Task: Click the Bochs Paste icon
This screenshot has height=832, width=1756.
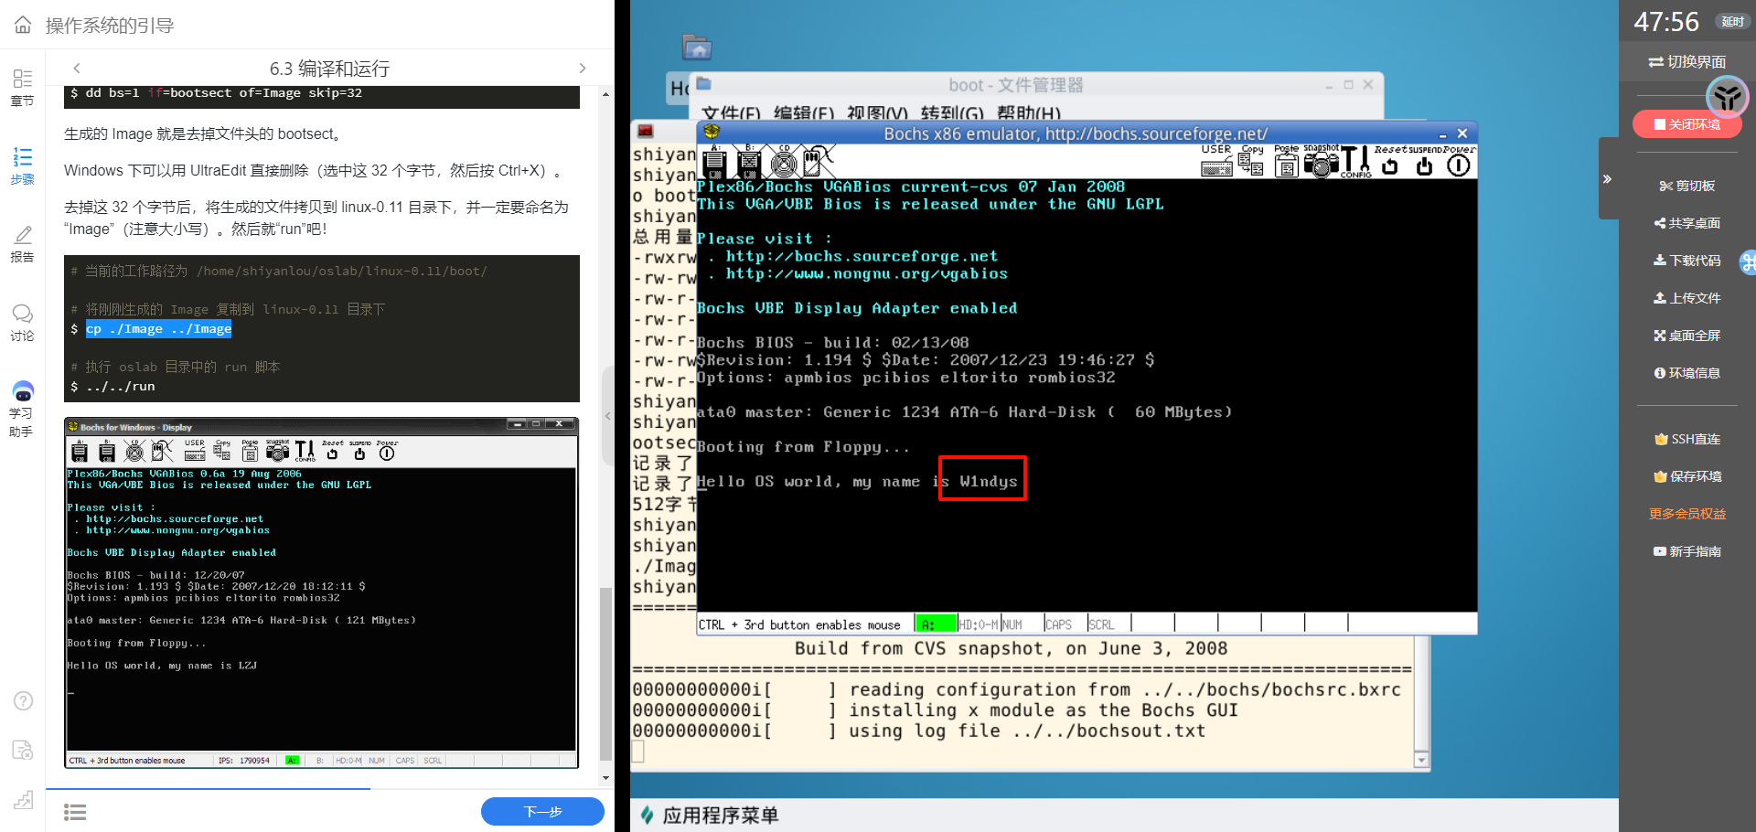Action: 1286,162
